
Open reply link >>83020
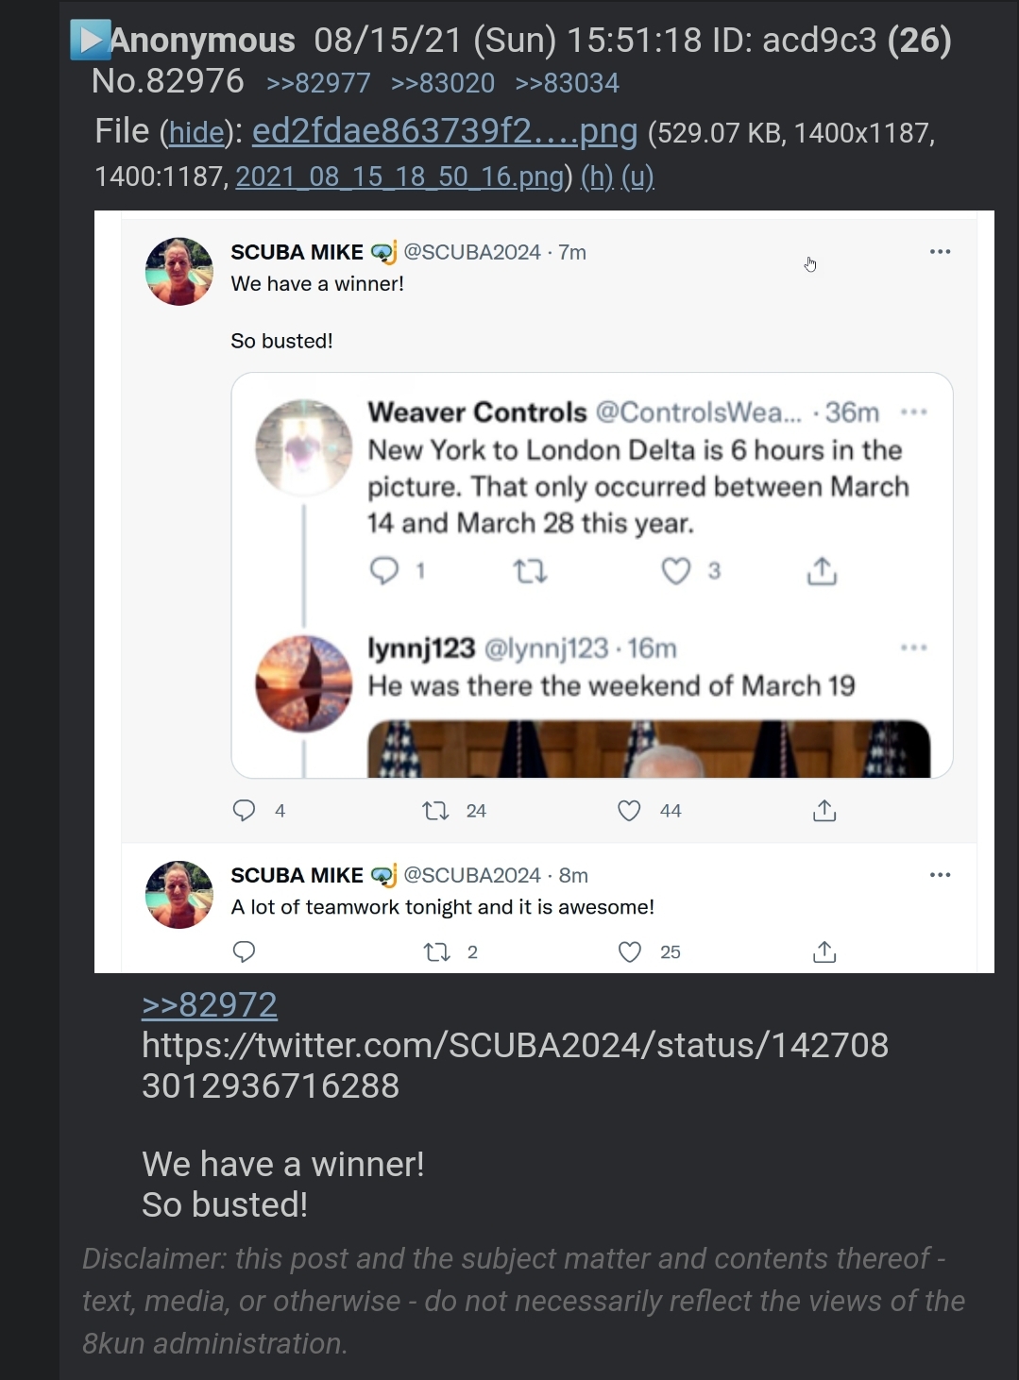[x=443, y=83]
